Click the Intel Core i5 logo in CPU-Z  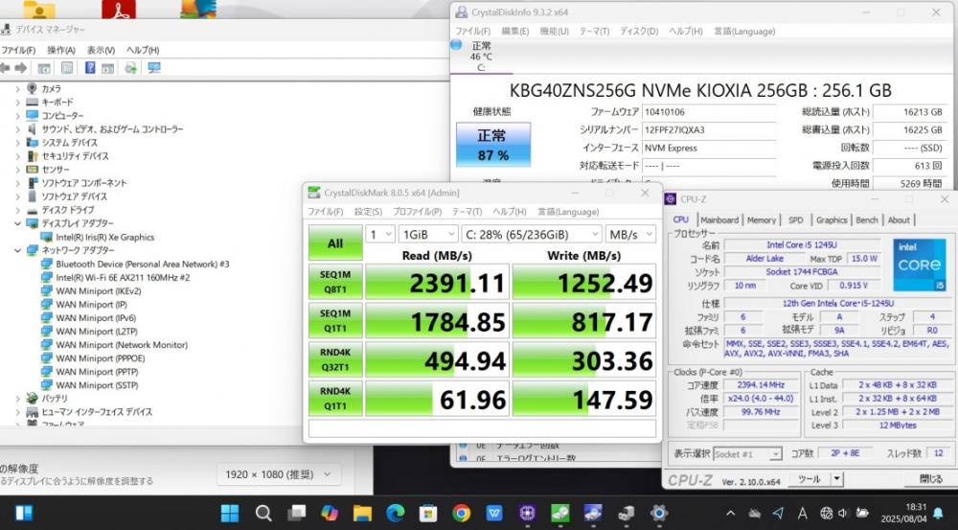tap(919, 265)
